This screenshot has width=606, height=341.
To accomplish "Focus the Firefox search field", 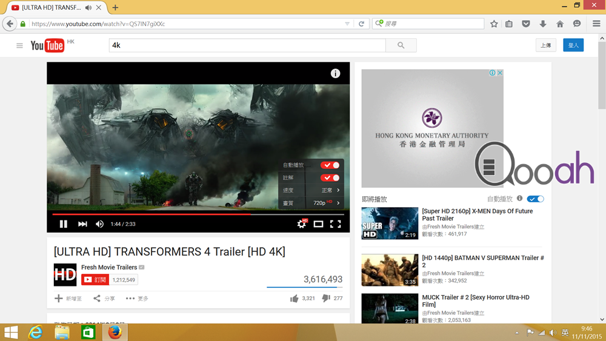I will point(428,24).
